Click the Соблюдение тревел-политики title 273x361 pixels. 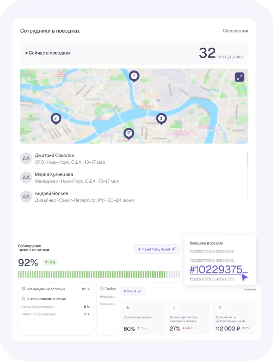tap(34, 248)
